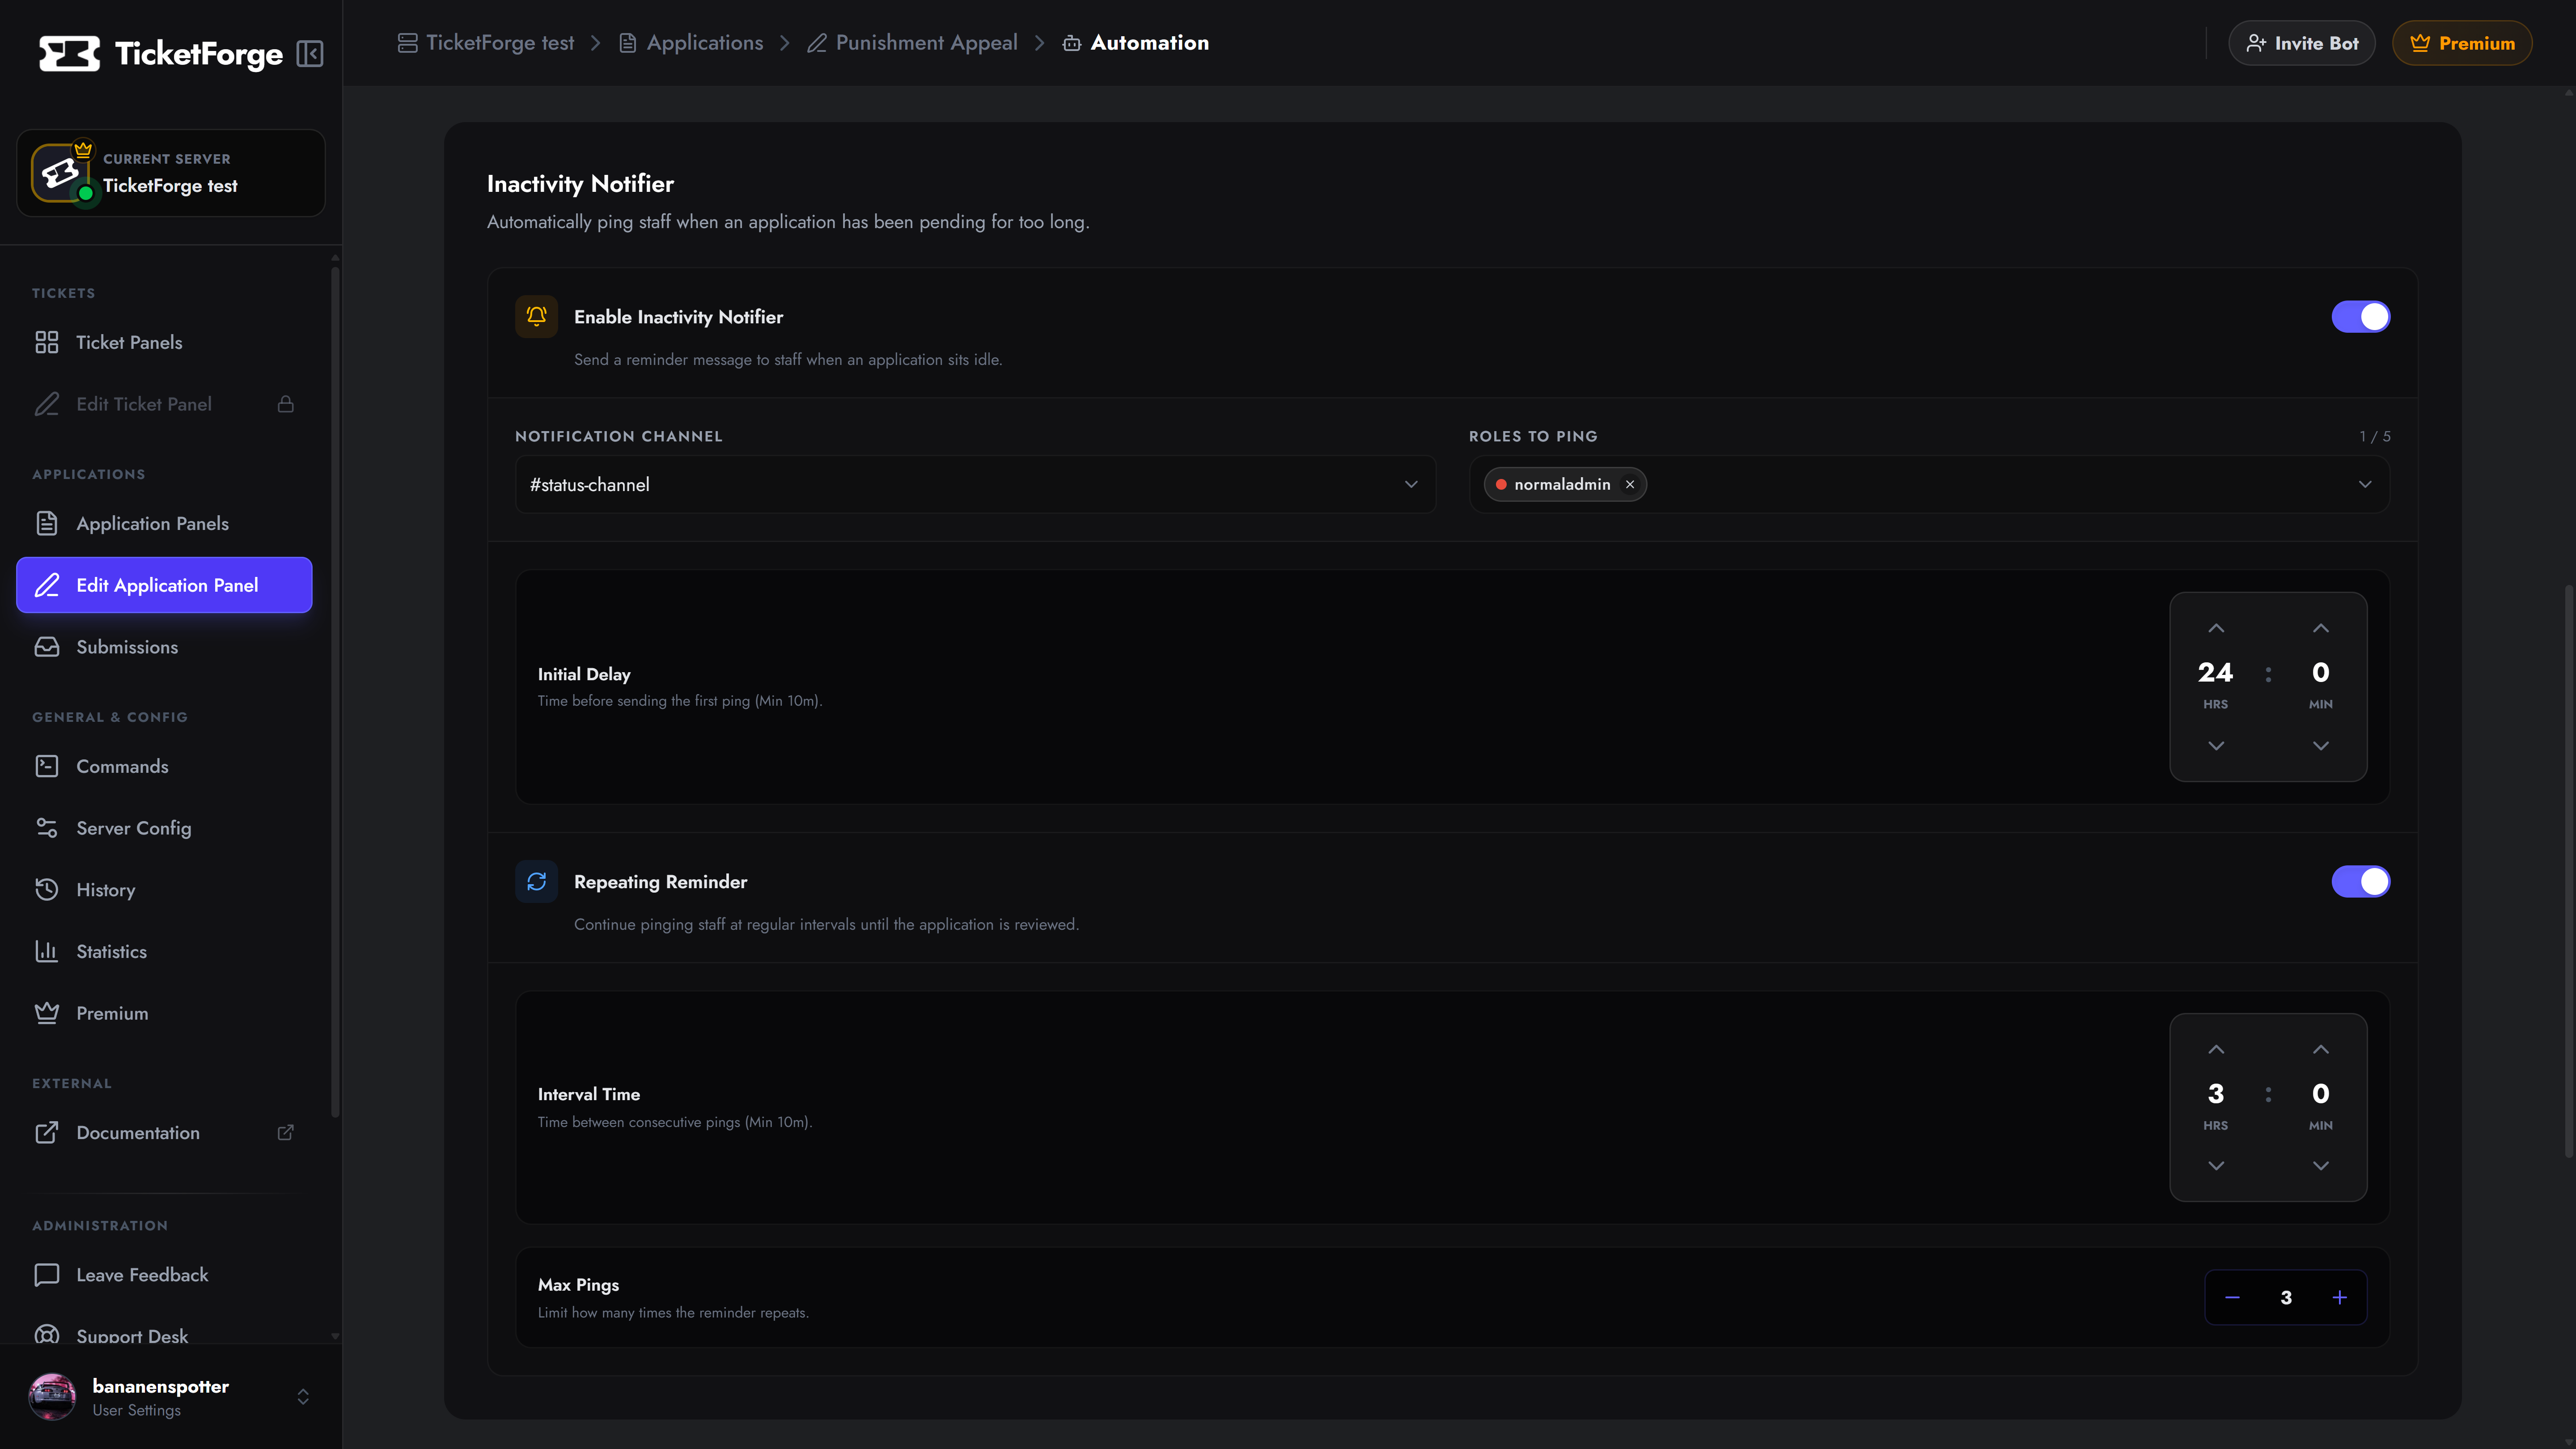Image resolution: width=2576 pixels, height=1449 pixels.
Task: Click the Leave Feedback speech bubble icon
Action: 47,1275
